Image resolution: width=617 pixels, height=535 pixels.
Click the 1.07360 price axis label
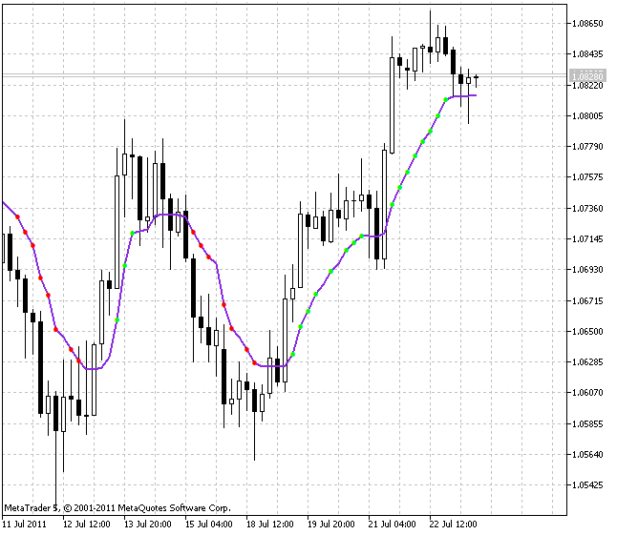pos(587,208)
